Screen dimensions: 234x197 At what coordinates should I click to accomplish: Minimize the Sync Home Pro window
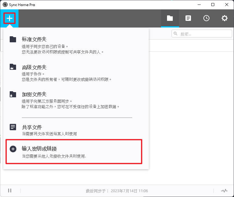pos(199,5)
